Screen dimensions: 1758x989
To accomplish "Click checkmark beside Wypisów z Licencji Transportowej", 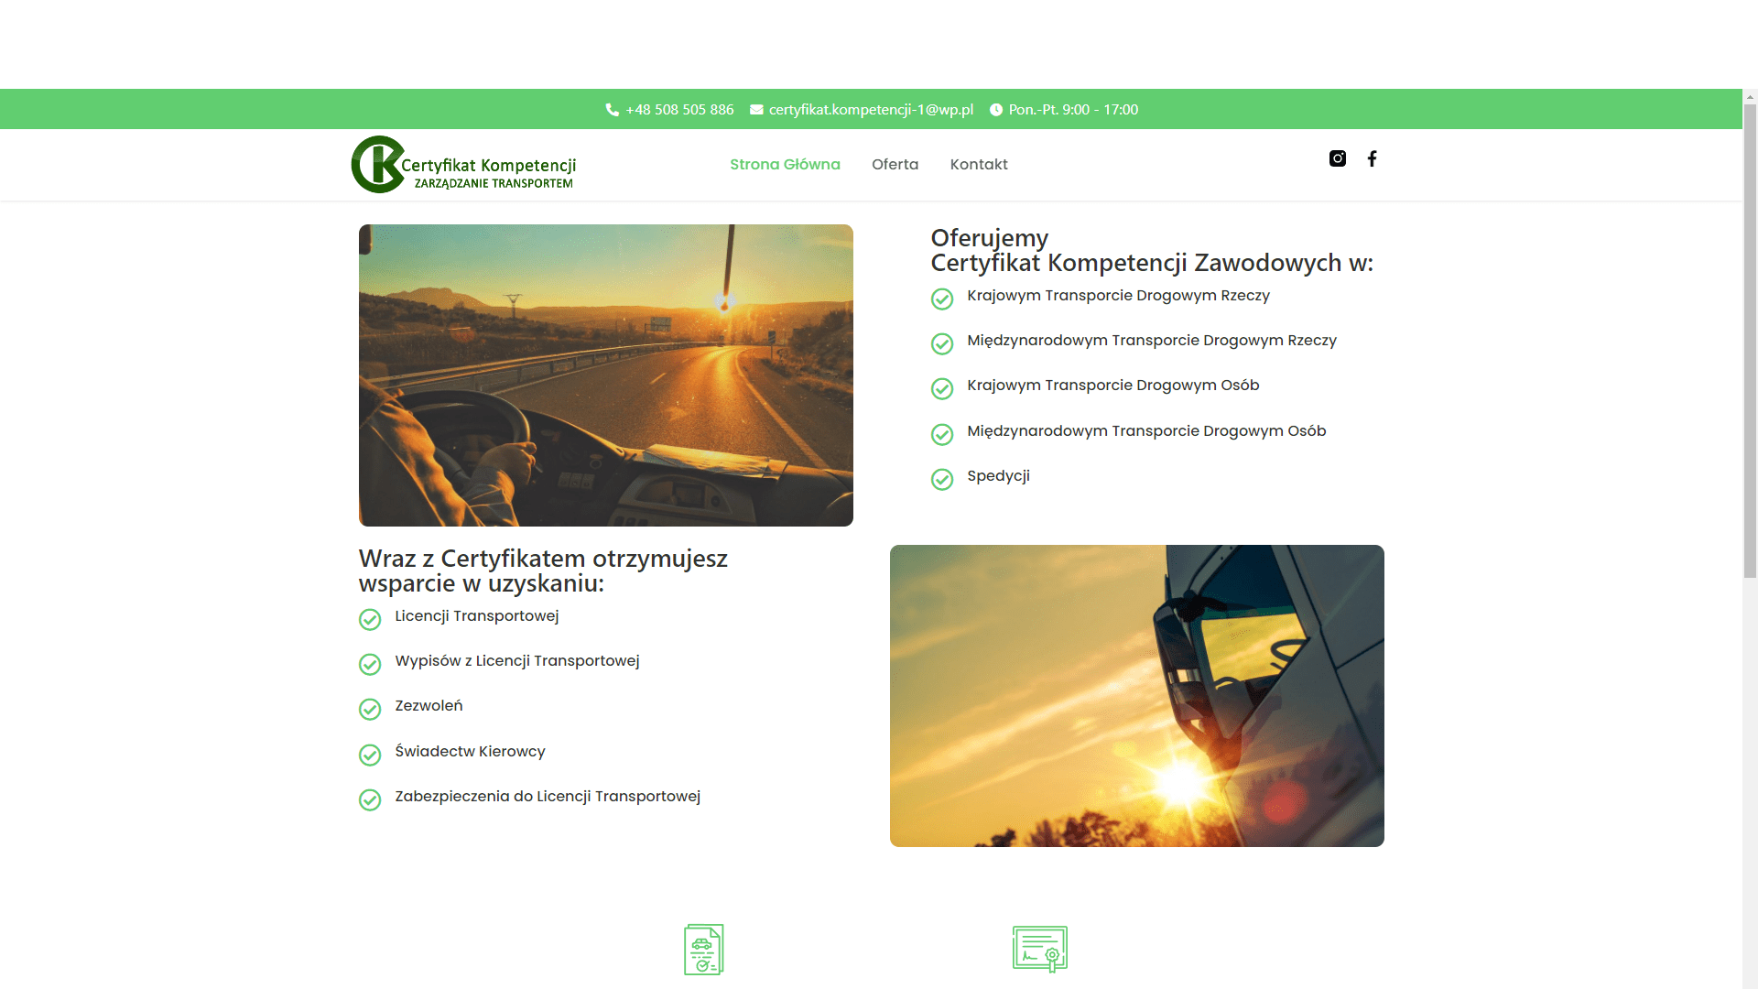I will coord(370,665).
